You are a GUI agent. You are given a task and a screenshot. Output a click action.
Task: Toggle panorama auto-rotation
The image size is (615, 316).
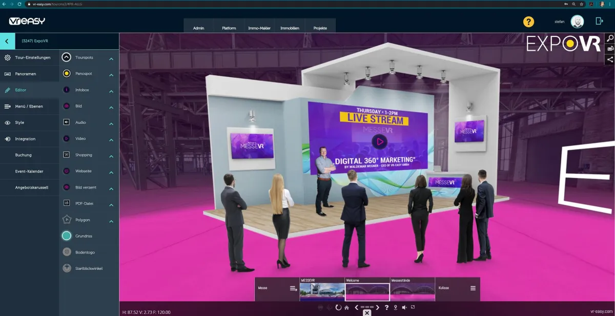pos(338,307)
